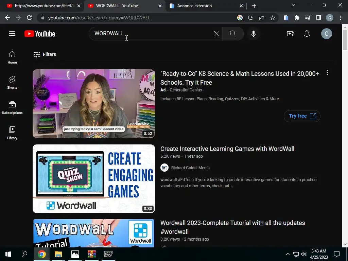Open the notifications bell
The image size is (348, 261).
click(307, 34)
